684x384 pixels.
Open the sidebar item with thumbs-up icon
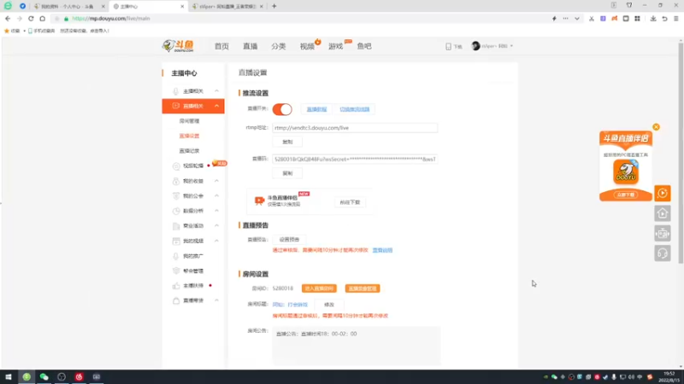tap(193, 286)
